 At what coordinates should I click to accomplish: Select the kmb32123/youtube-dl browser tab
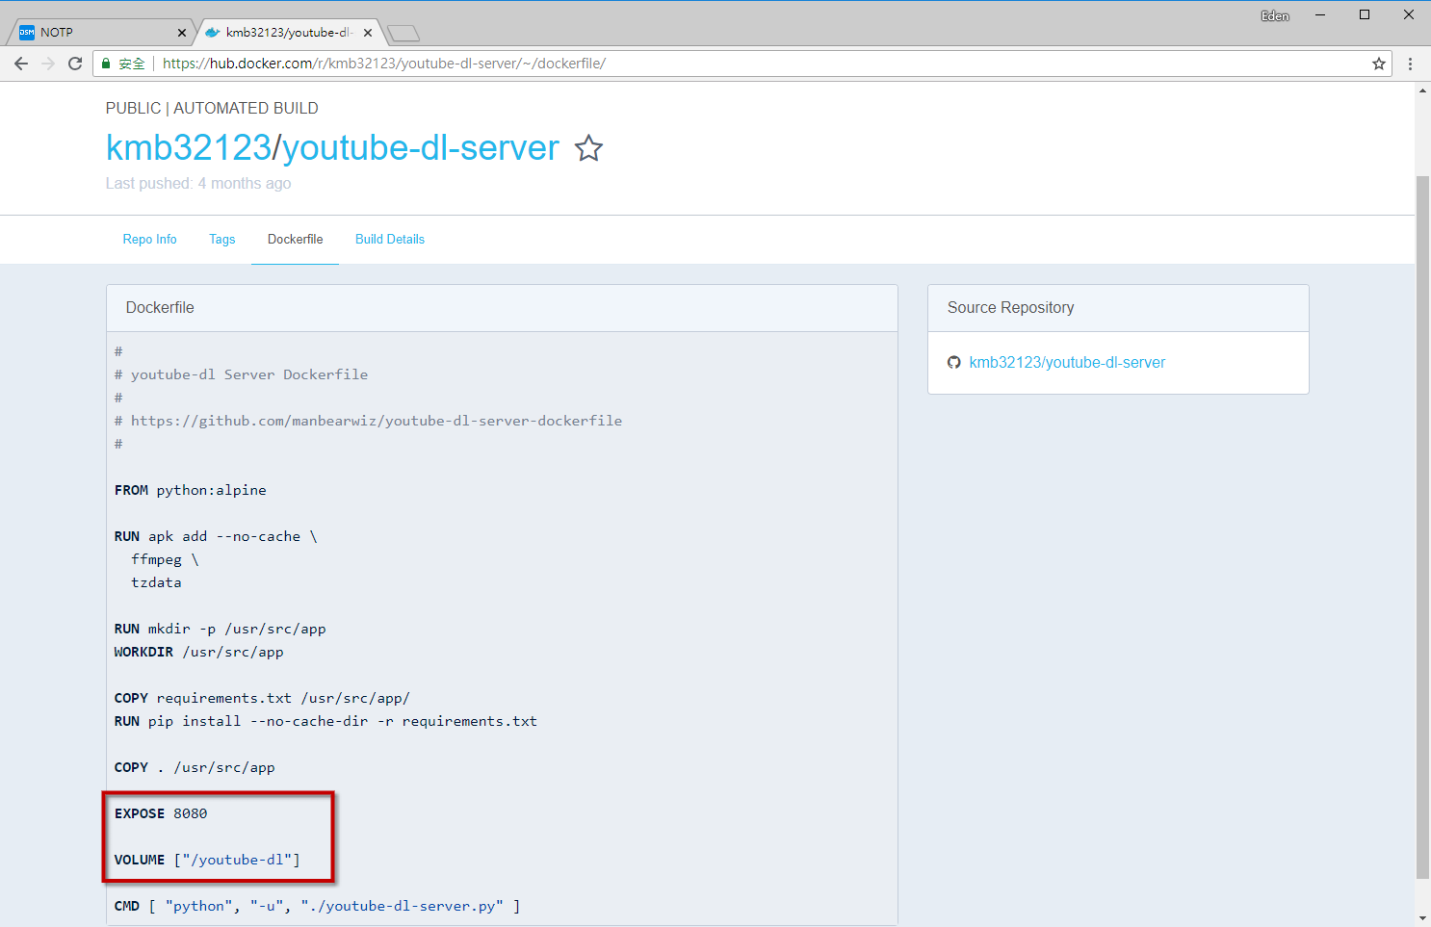pyautogui.click(x=289, y=33)
